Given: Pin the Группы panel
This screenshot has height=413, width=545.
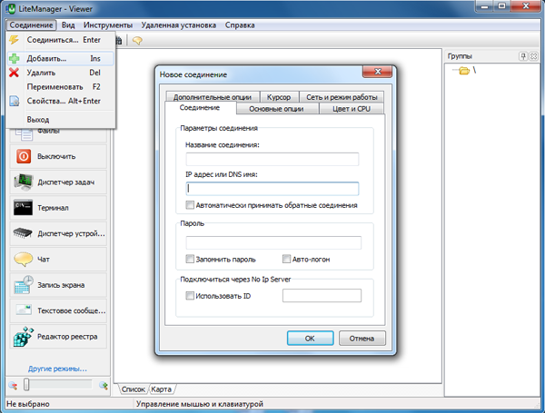Looking at the screenshot, I should tap(523, 56).
